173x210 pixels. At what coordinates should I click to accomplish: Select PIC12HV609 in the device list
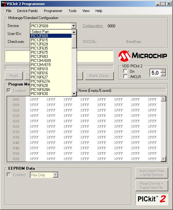tap(51, 61)
